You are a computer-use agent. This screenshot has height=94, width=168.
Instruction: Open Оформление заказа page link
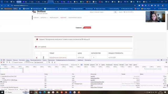[75, 17]
